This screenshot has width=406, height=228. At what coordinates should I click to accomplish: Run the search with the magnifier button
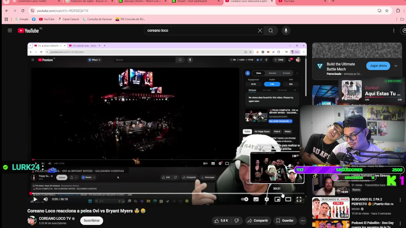[x=271, y=30]
